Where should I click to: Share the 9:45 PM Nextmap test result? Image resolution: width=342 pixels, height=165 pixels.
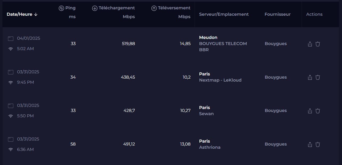coord(310,77)
